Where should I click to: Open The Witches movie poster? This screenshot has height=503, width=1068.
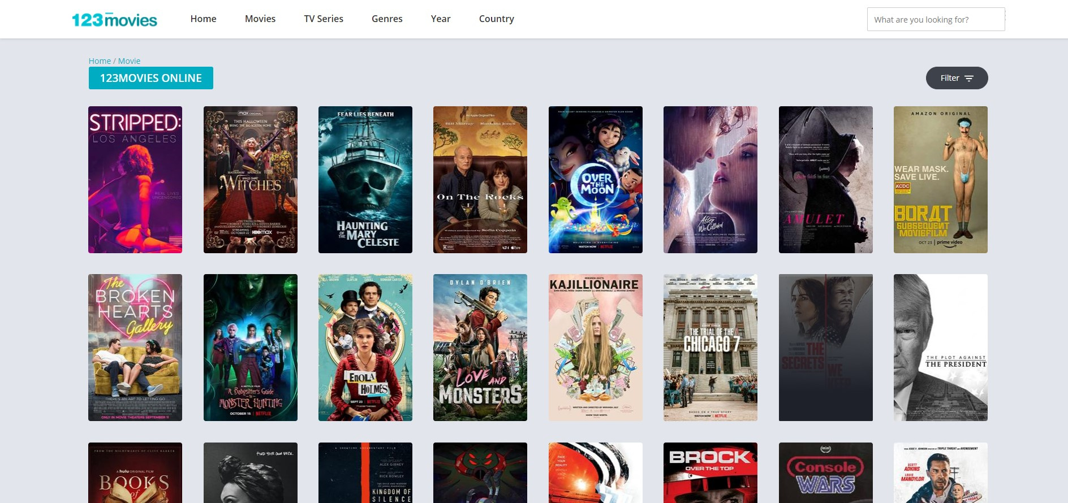[x=251, y=180]
